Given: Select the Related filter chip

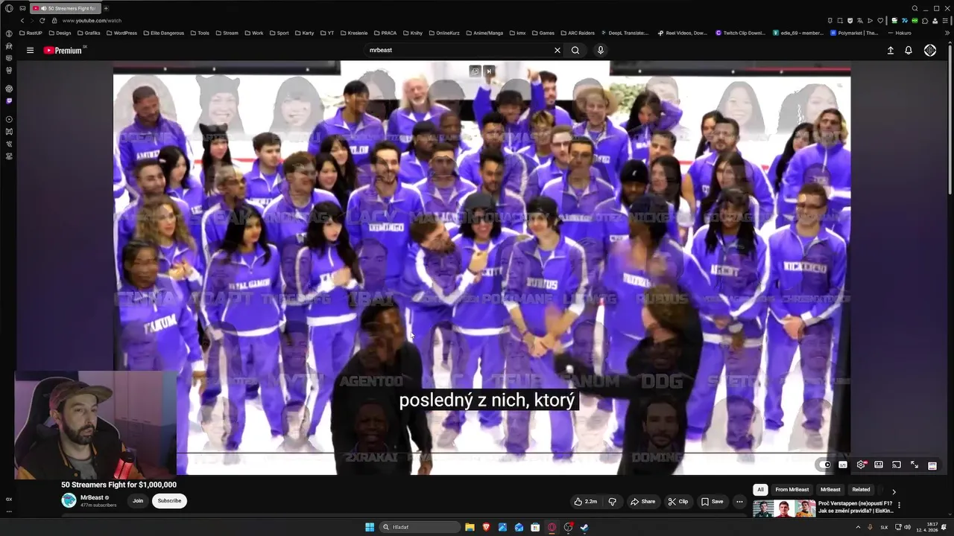Looking at the screenshot, I should [x=861, y=490].
